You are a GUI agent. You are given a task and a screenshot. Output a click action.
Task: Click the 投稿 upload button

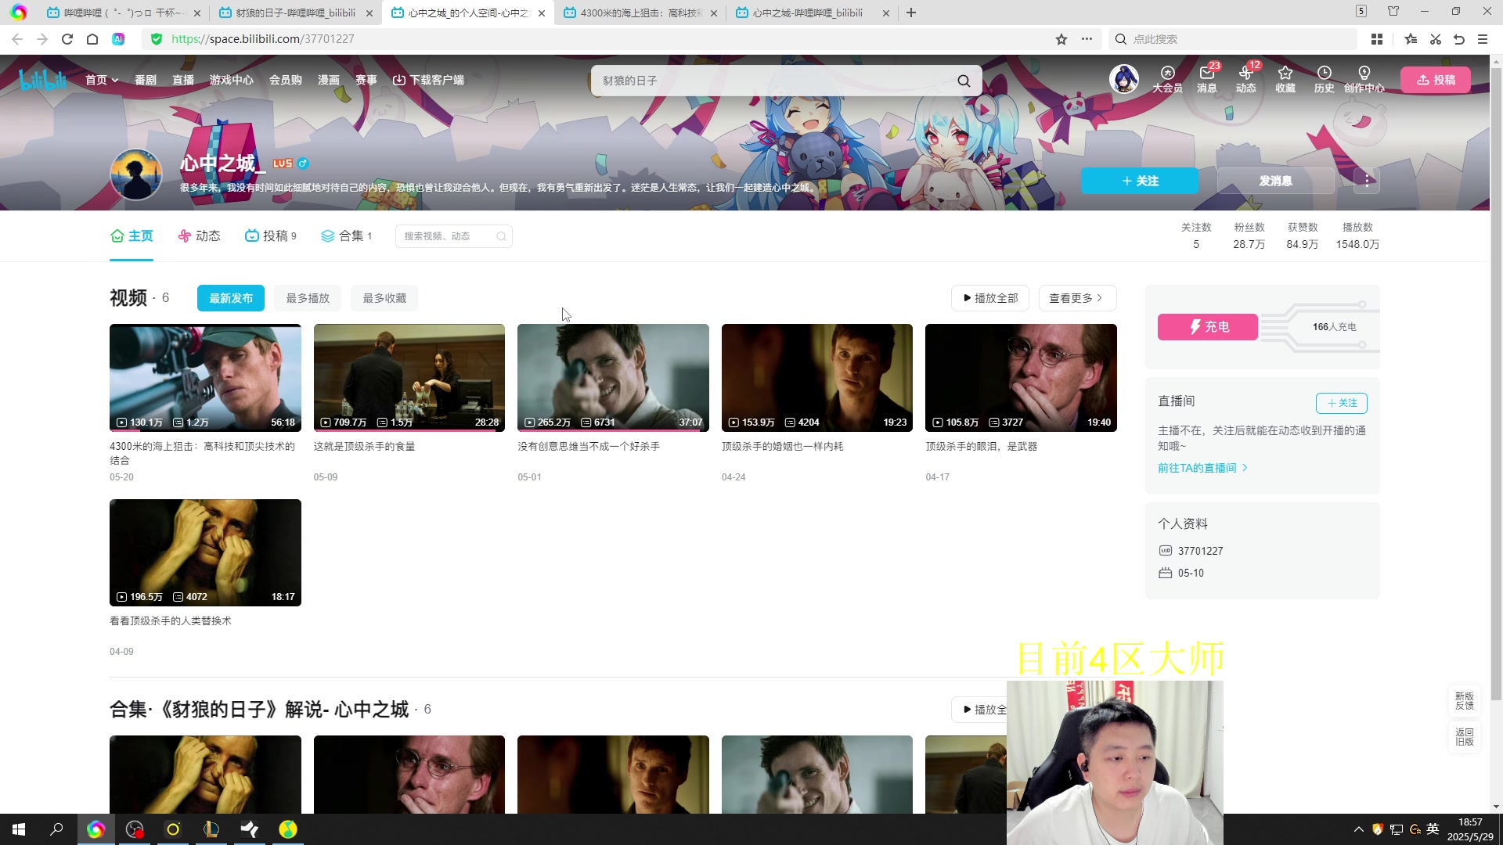coord(1436,80)
